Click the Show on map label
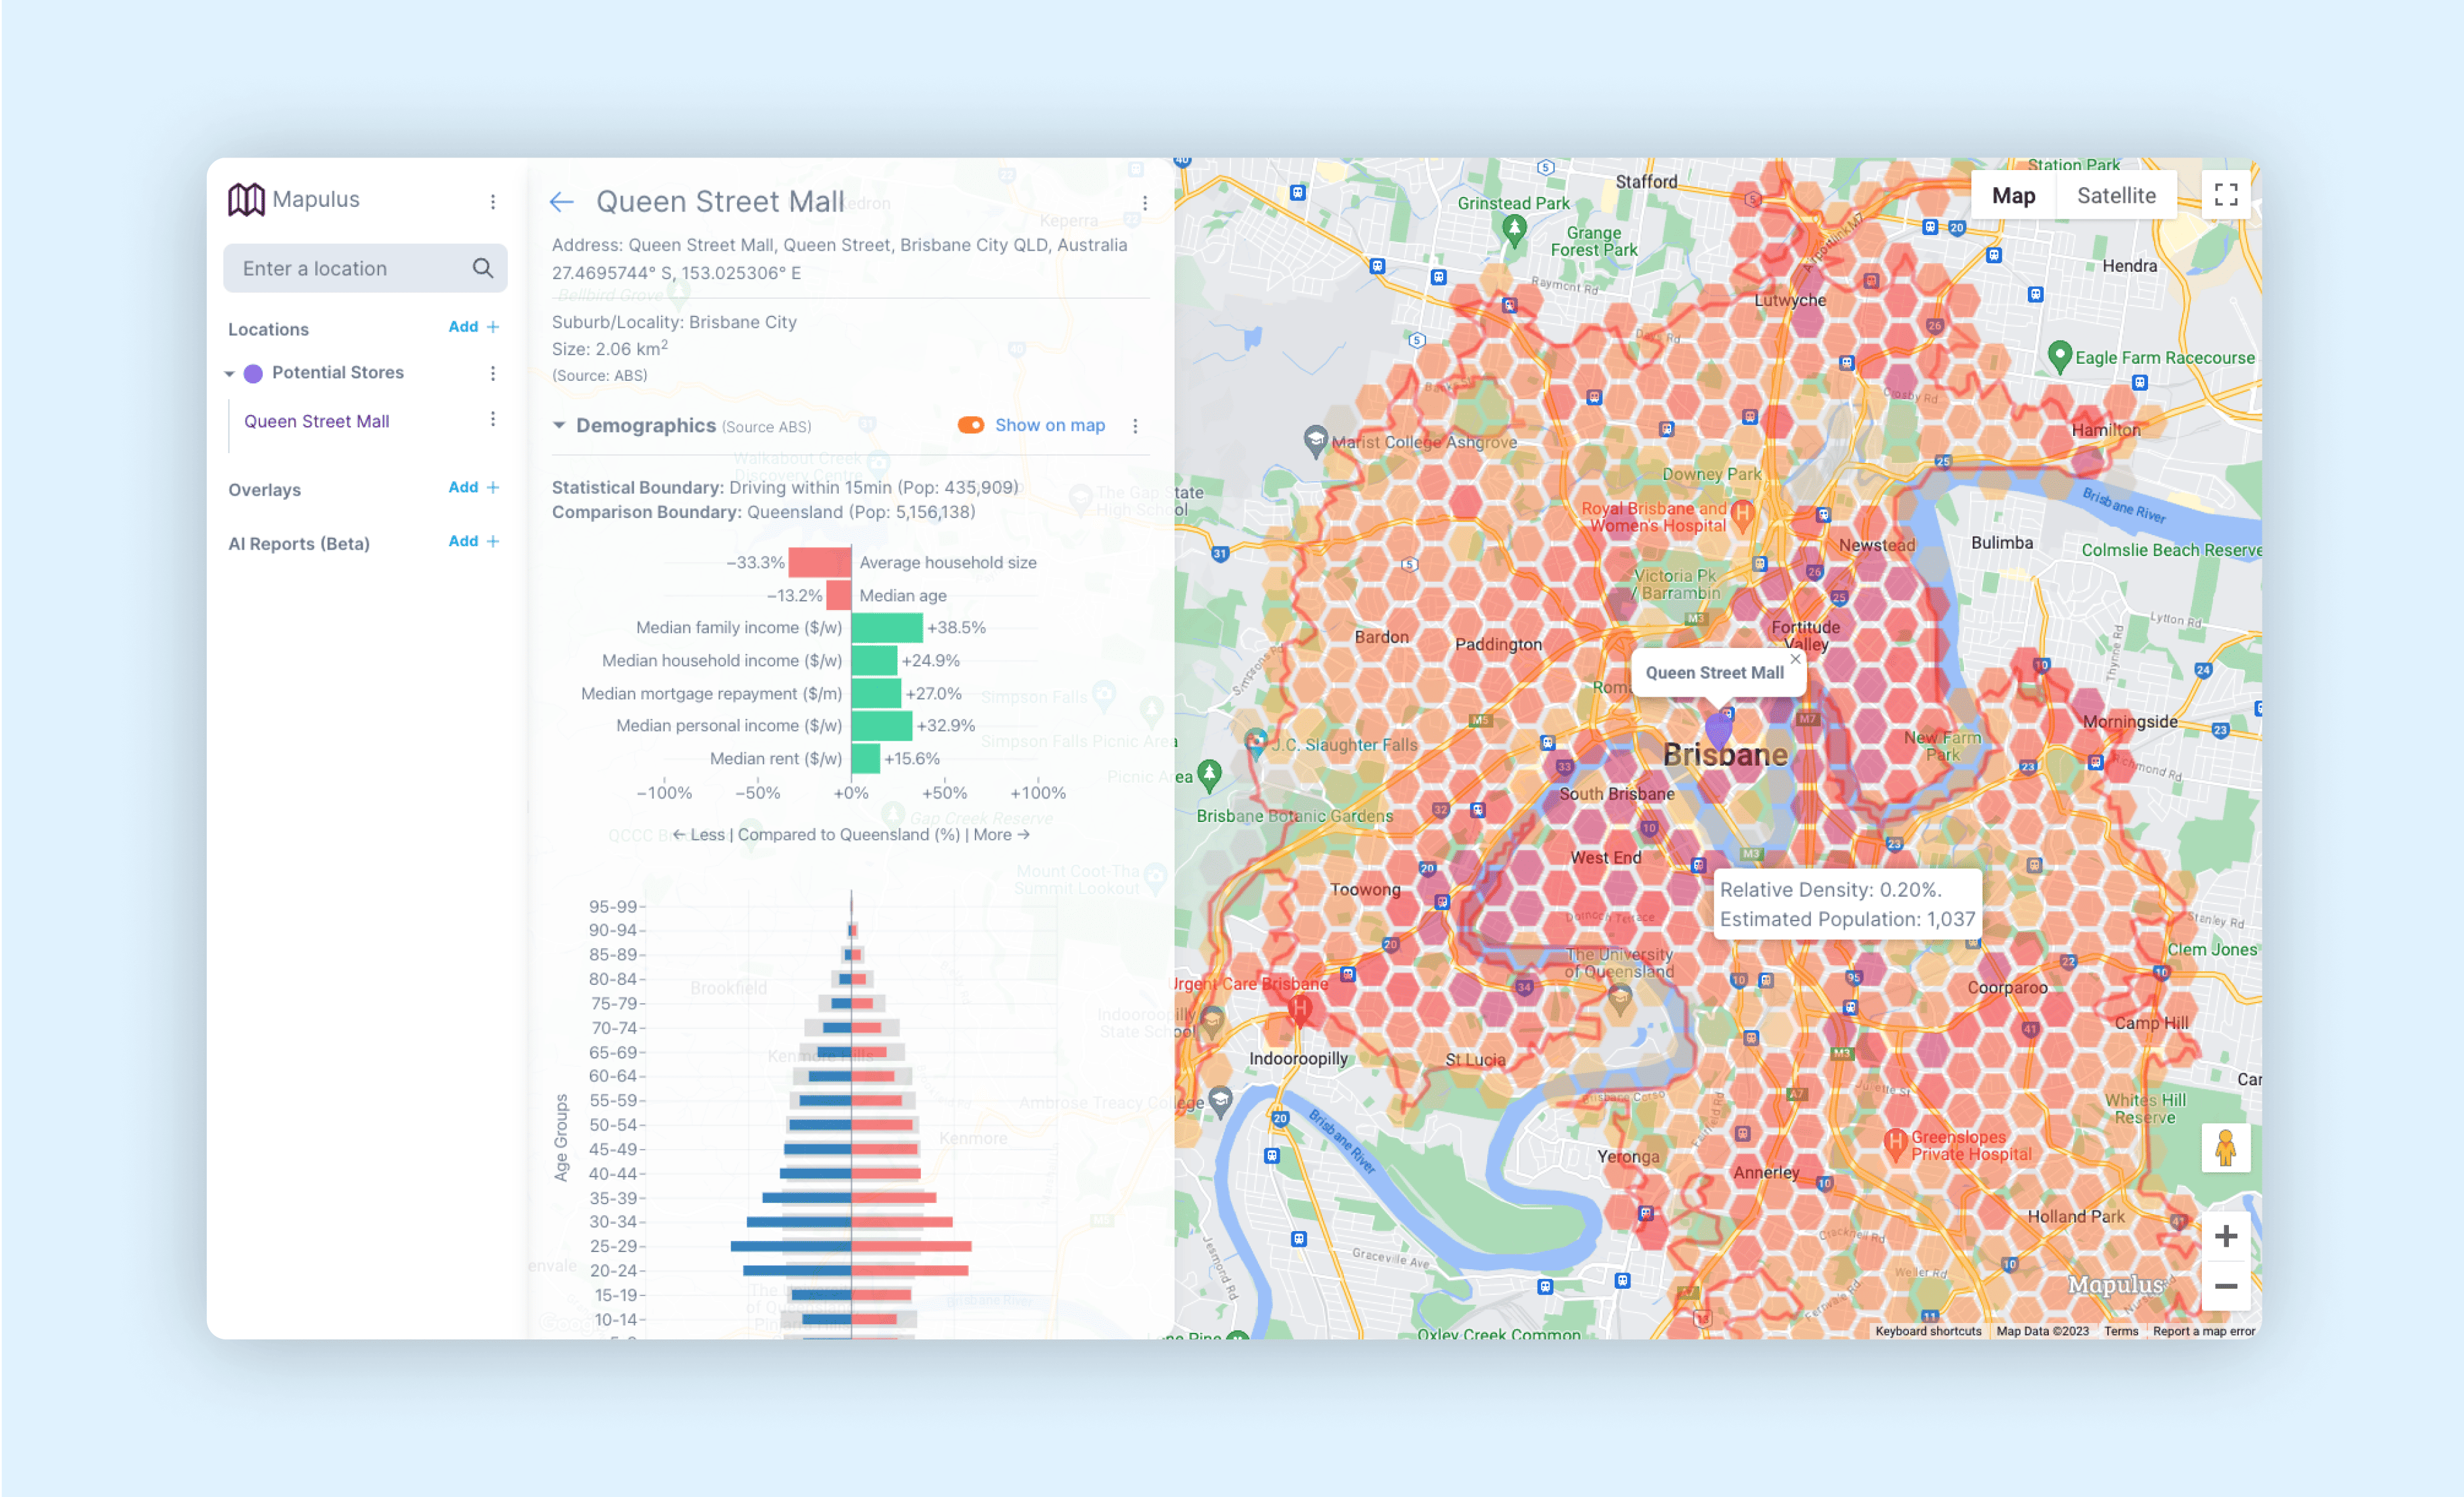Image resolution: width=2464 pixels, height=1497 pixels. 1050,425
